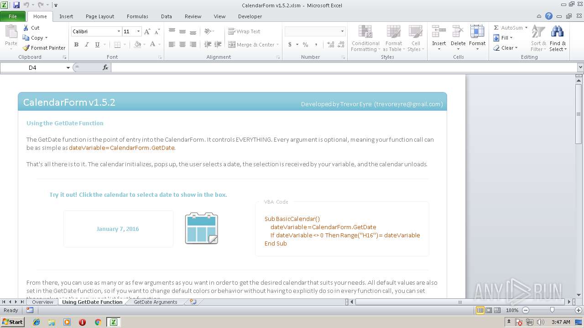Screen dimensions: 584x328
Task: Open Conditional Formatting menu
Action: [x=365, y=39]
